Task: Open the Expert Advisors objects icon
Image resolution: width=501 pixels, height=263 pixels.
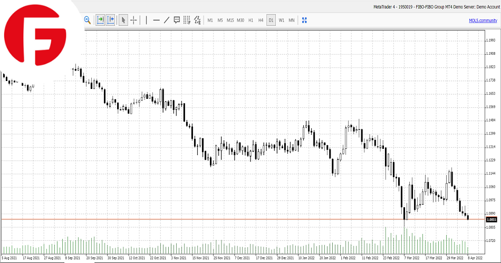Action: [197, 20]
